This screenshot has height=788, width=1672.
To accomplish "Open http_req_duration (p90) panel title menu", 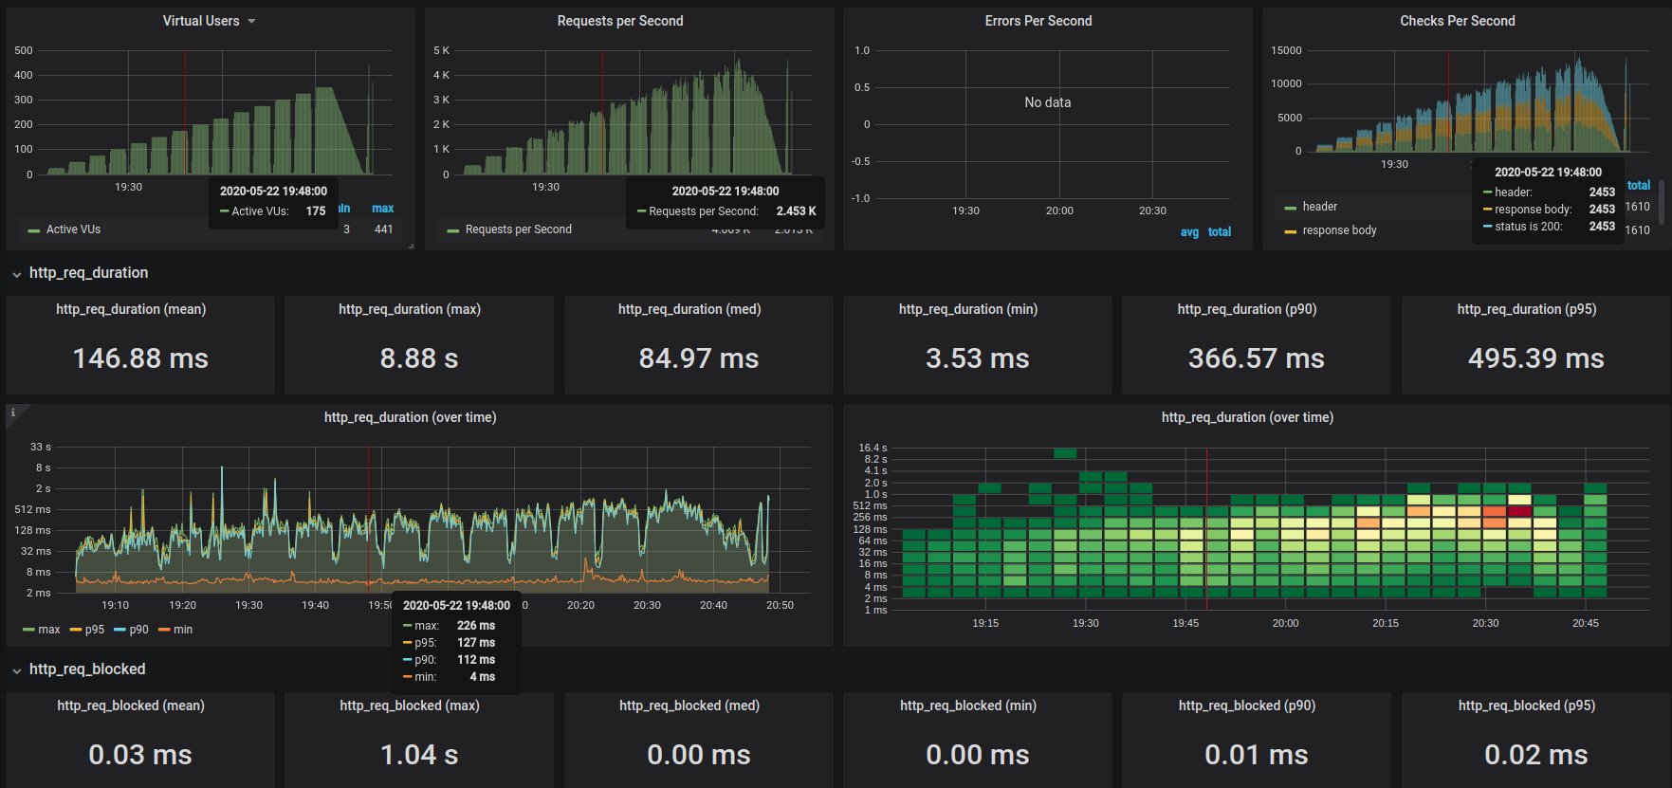I will coord(1247,309).
